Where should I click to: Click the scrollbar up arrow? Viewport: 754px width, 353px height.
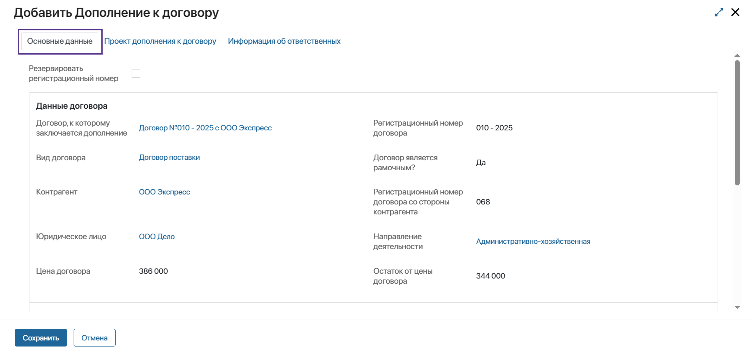[737, 55]
